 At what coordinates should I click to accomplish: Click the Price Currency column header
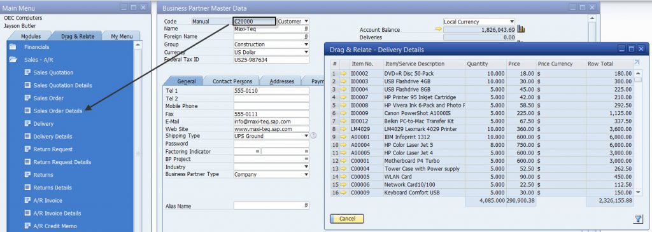pyautogui.click(x=560, y=64)
